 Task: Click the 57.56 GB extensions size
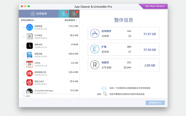[x=150, y=50]
